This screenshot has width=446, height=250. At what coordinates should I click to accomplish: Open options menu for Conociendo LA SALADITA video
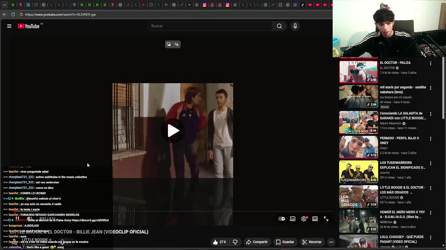pyautogui.click(x=431, y=114)
